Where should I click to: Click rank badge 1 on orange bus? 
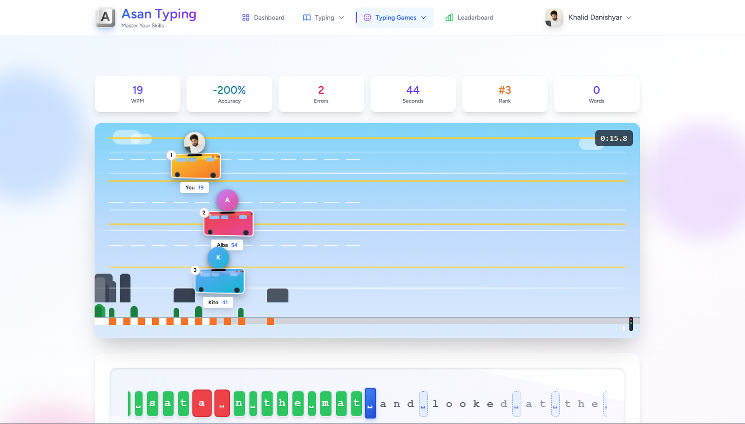tap(171, 155)
